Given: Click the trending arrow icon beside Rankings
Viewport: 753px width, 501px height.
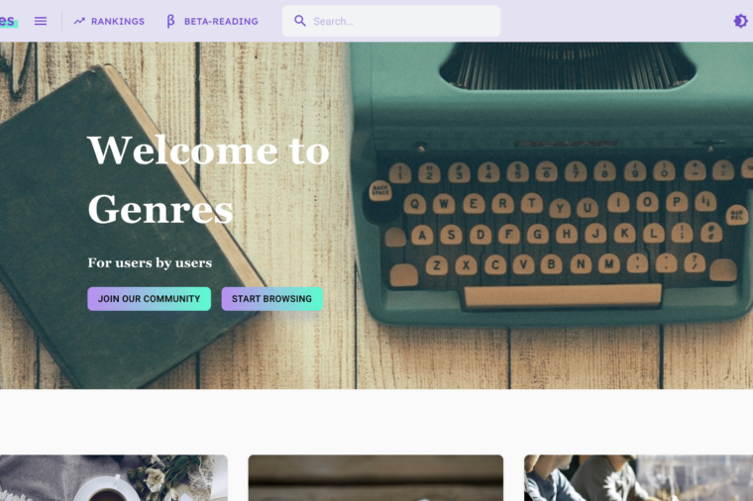Looking at the screenshot, I should (79, 21).
